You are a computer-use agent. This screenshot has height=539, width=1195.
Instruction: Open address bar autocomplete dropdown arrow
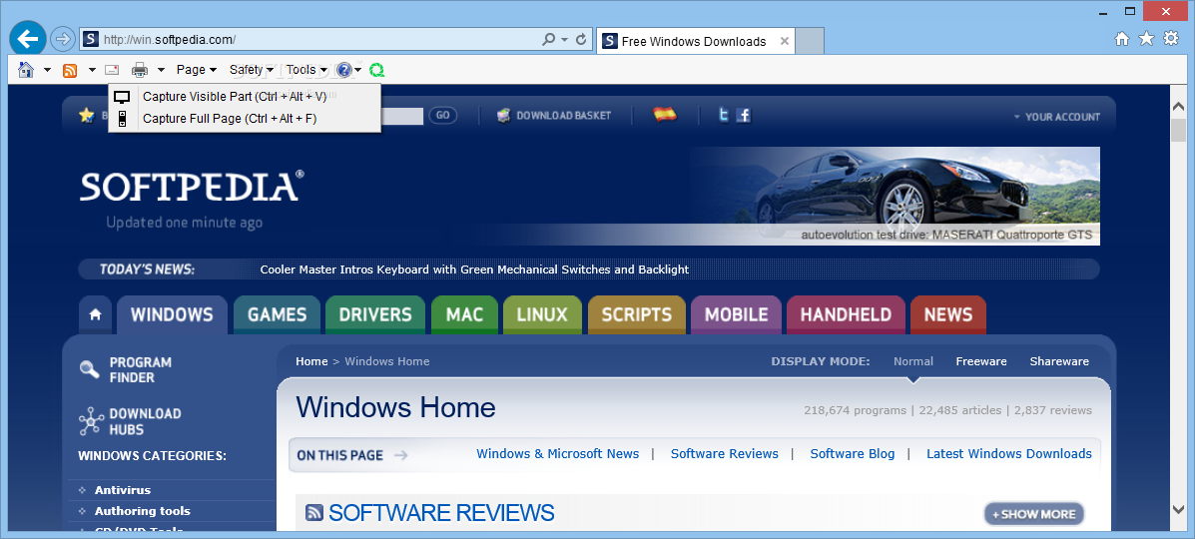click(565, 39)
